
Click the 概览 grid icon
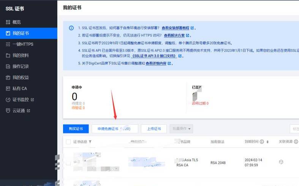coord(8,22)
